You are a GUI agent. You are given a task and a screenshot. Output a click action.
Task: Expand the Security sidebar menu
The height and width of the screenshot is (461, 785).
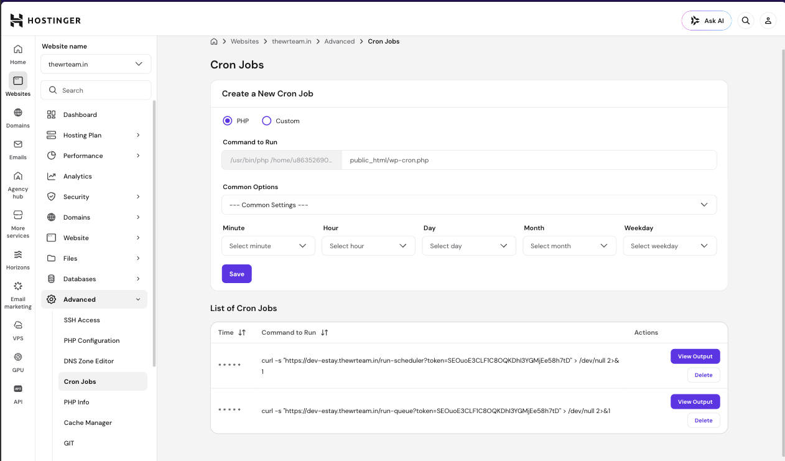94,197
